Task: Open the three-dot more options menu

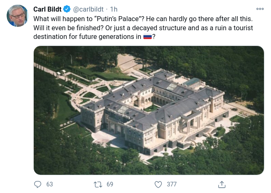Action: point(260,9)
